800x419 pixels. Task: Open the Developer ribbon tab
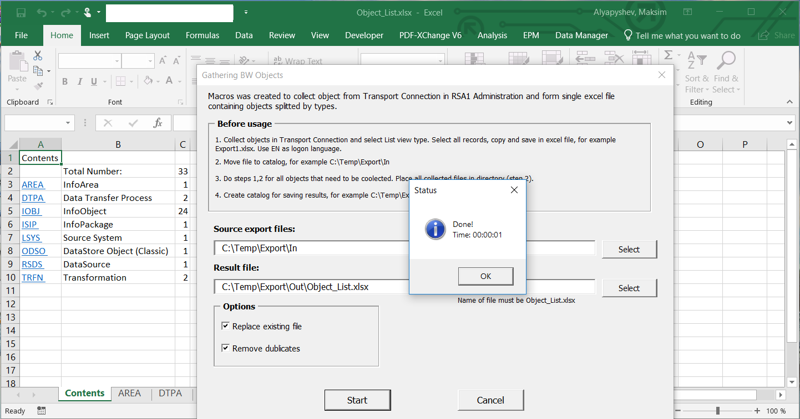(364, 35)
